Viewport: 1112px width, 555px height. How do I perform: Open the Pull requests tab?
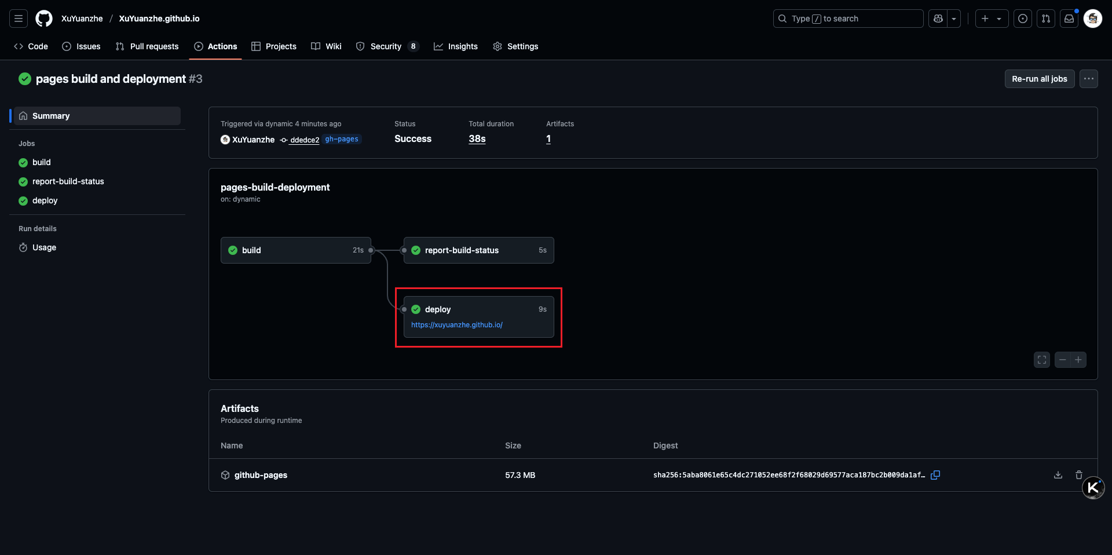[147, 46]
